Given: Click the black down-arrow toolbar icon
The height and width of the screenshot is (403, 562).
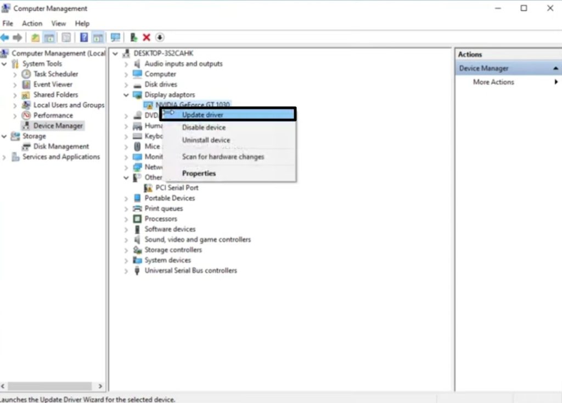Looking at the screenshot, I should pos(160,37).
